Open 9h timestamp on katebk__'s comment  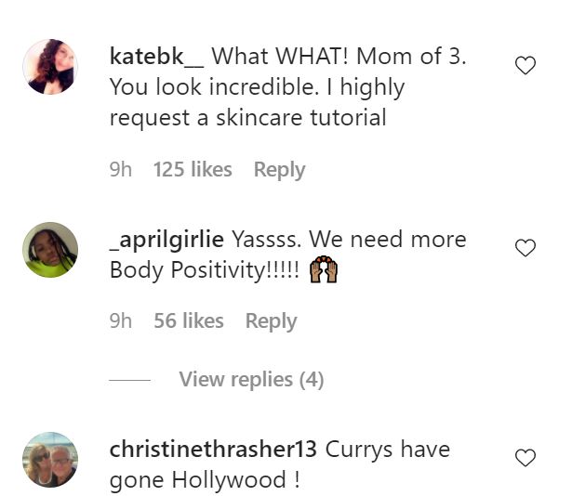[121, 170]
